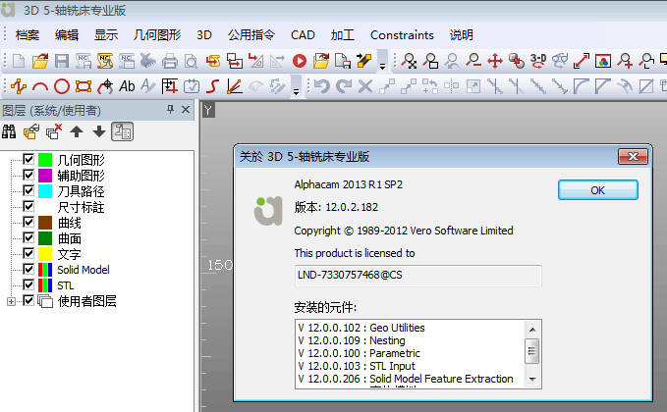Click green swatch of 几何图形 layer
The height and width of the screenshot is (412, 667).
pyautogui.click(x=45, y=160)
